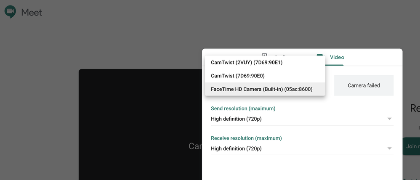Click the Meet wordmark text
420x180 pixels.
[31, 12]
